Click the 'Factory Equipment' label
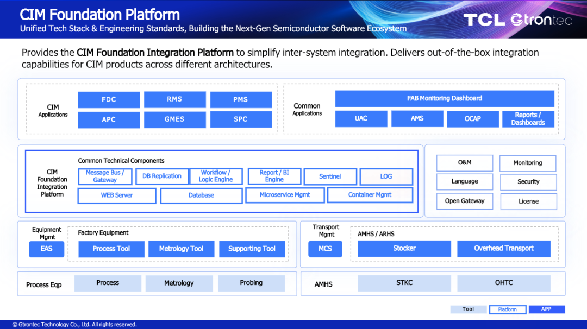This screenshot has width=587, height=329. (103, 232)
